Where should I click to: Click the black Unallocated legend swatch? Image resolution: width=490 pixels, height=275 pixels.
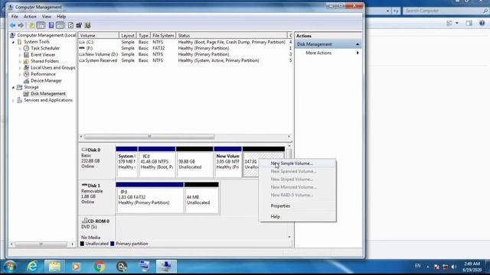tap(82, 244)
